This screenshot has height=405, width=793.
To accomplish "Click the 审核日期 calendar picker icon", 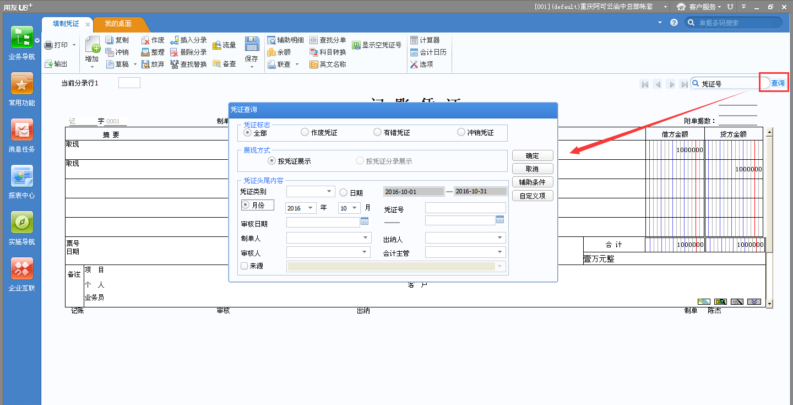I will [365, 221].
